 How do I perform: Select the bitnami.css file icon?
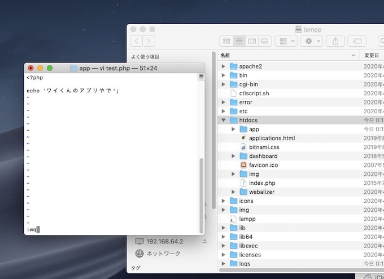243,147
